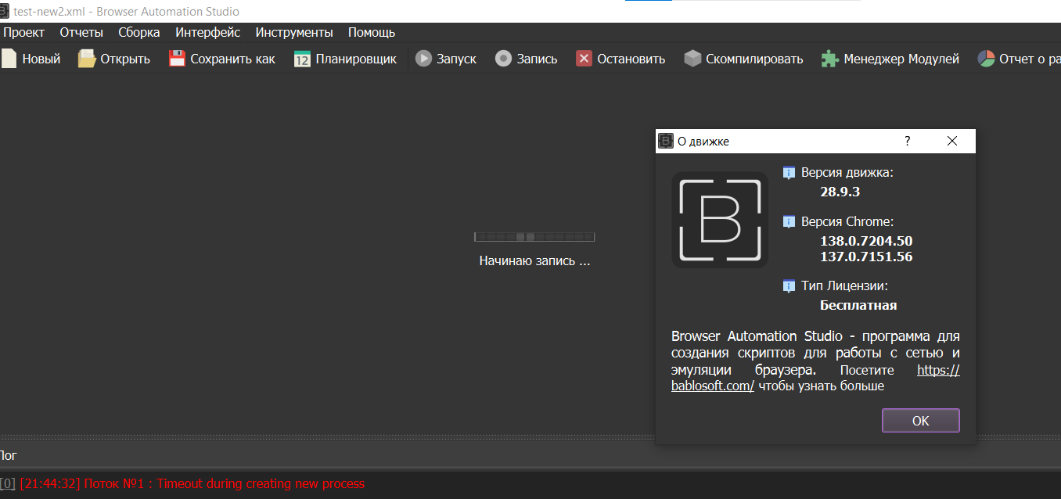Click the question mark help in dialog titlebar
The height and width of the screenshot is (499, 1061).
(907, 141)
